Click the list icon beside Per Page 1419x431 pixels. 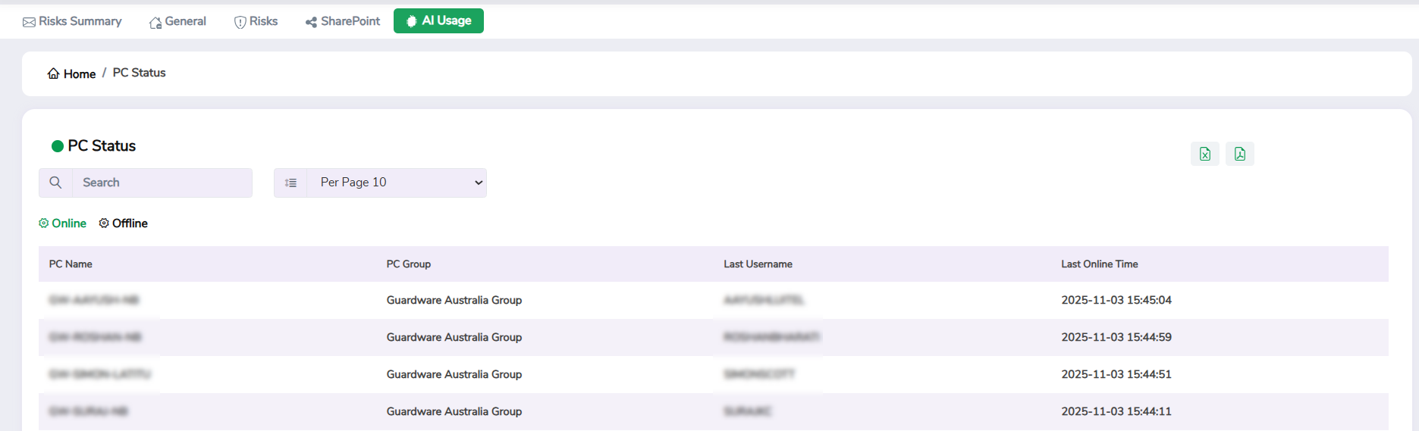click(x=290, y=183)
